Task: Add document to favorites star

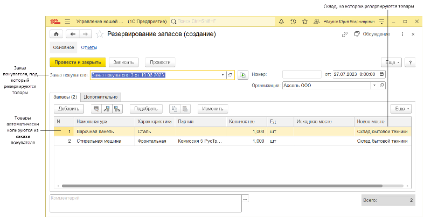Action: click(100, 34)
